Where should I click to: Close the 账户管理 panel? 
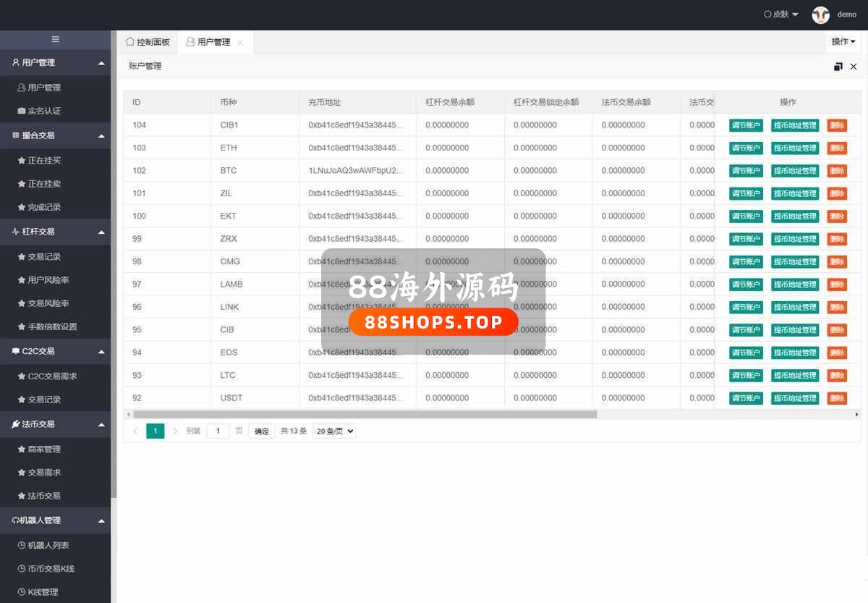pyautogui.click(x=854, y=67)
